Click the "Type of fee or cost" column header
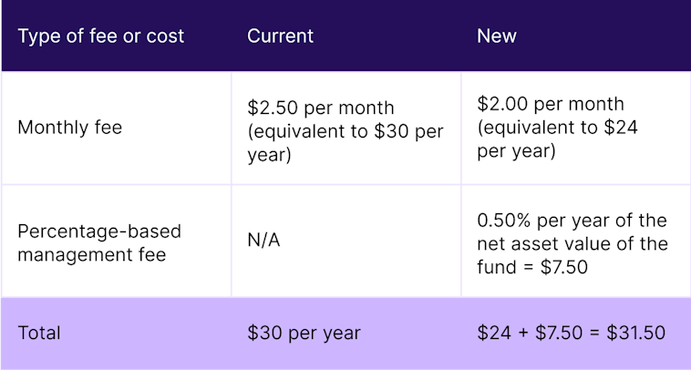Viewport: 691px width, 370px height. coord(100,36)
